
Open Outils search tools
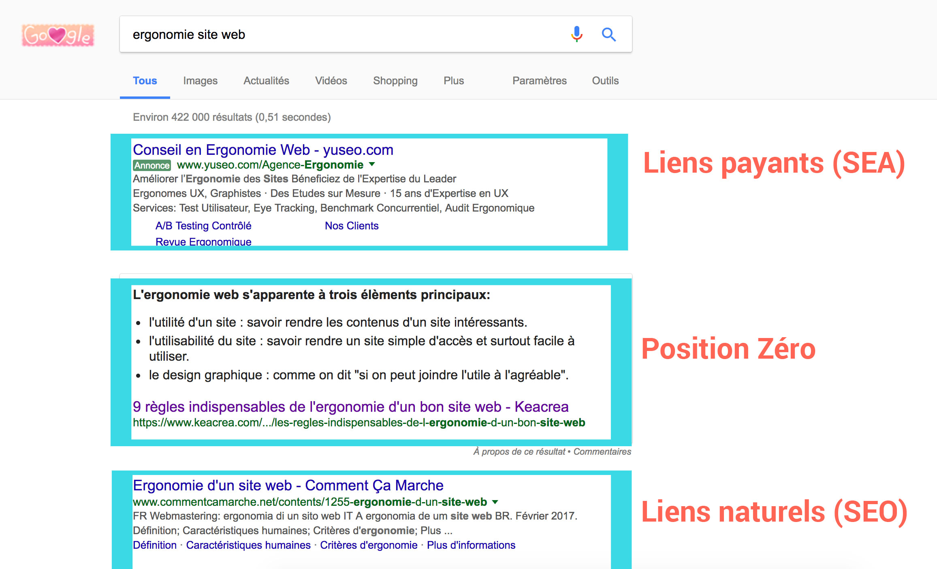click(x=605, y=81)
